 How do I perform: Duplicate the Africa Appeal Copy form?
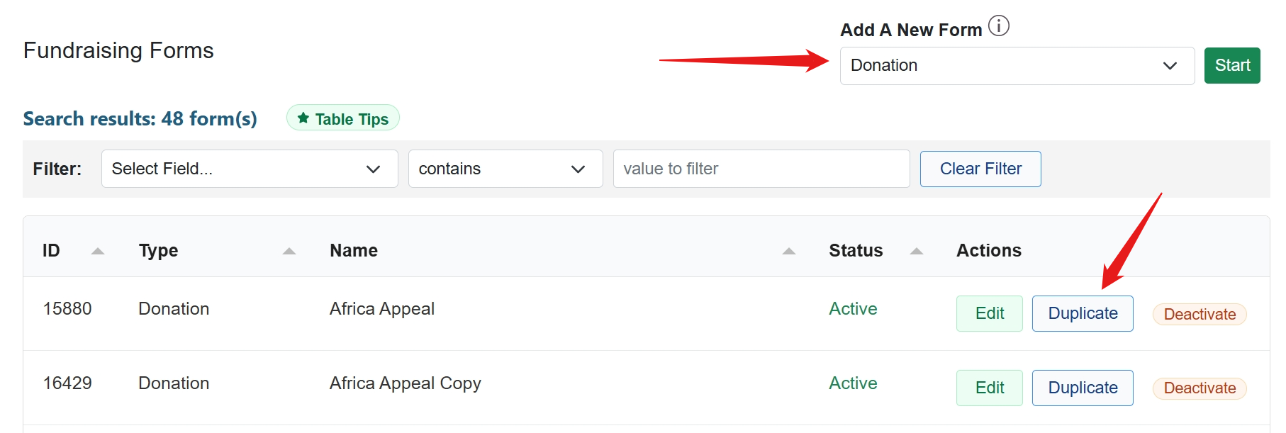coord(1082,388)
